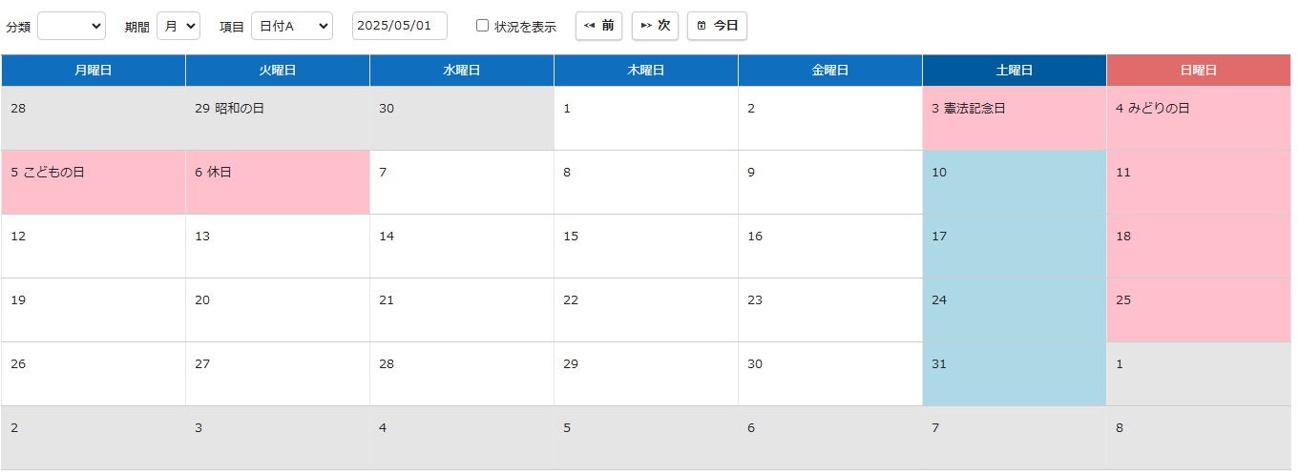
Task: Click the 木曜日 column header
Action: tap(646, 71)
